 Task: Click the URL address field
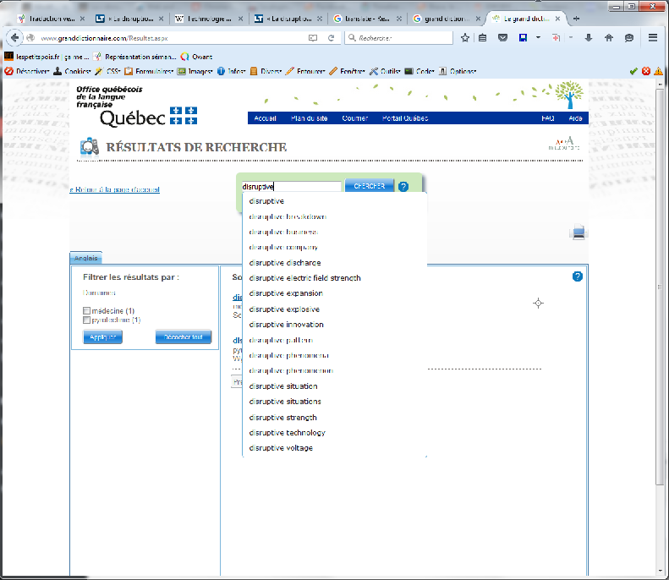171,38
